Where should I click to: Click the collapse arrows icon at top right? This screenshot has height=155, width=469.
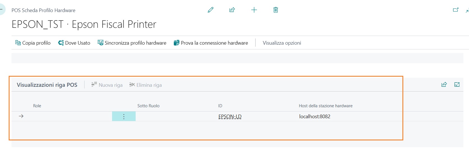[x=467, y=11]
